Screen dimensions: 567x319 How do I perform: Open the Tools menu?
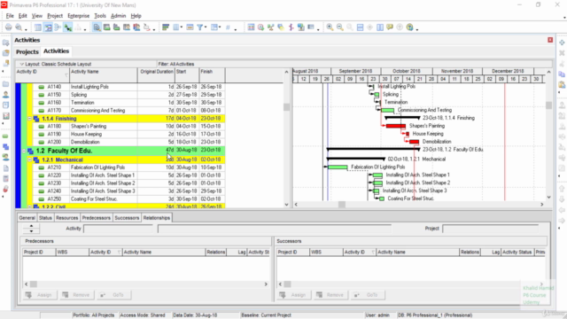100,16
